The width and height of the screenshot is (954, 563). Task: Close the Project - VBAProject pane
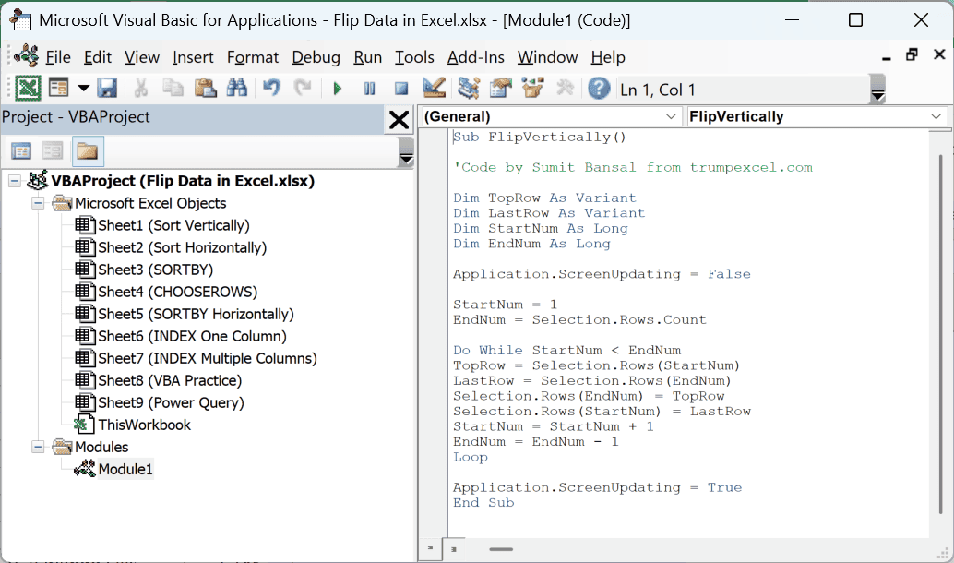coord(399,119)
